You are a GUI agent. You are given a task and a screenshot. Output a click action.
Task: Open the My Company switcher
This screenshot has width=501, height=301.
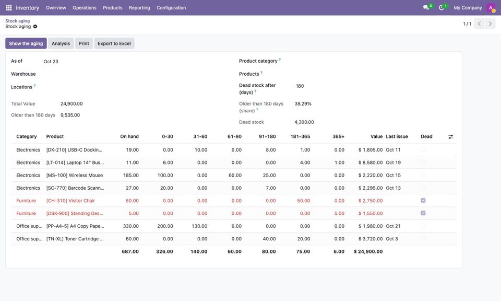click(468, 8)
